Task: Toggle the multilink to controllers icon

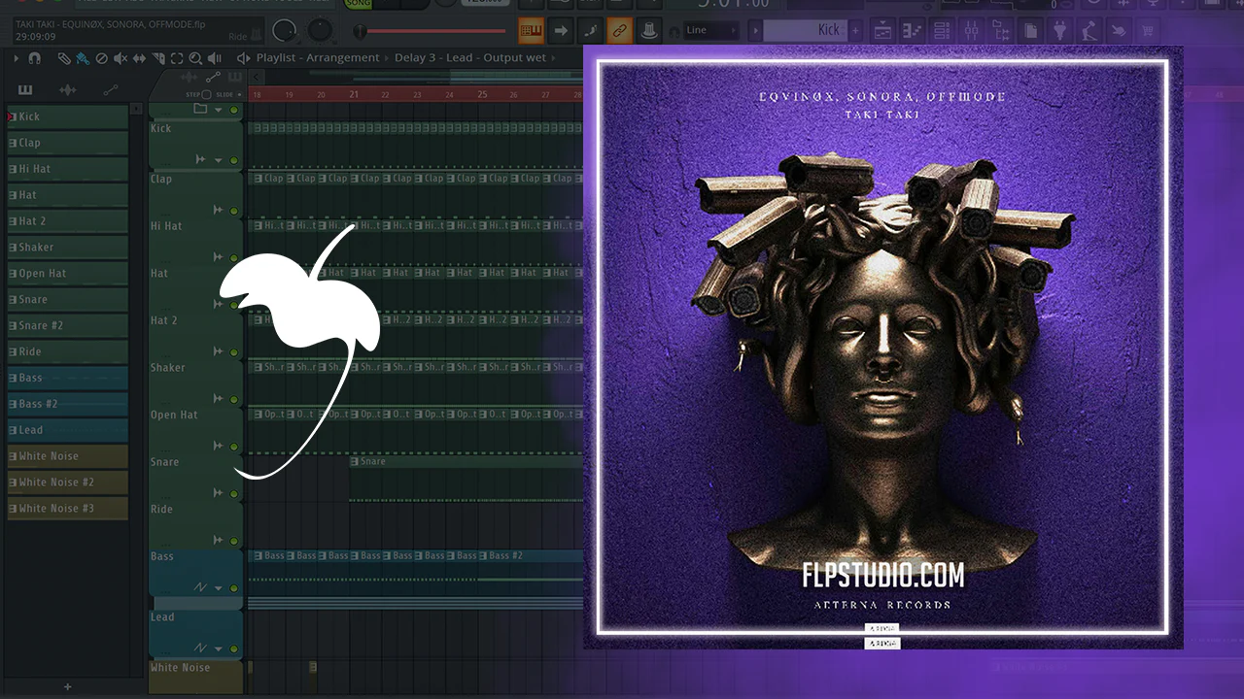Action: click(x=619, y=31)
